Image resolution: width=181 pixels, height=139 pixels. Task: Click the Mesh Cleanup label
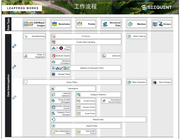point(139,36)
